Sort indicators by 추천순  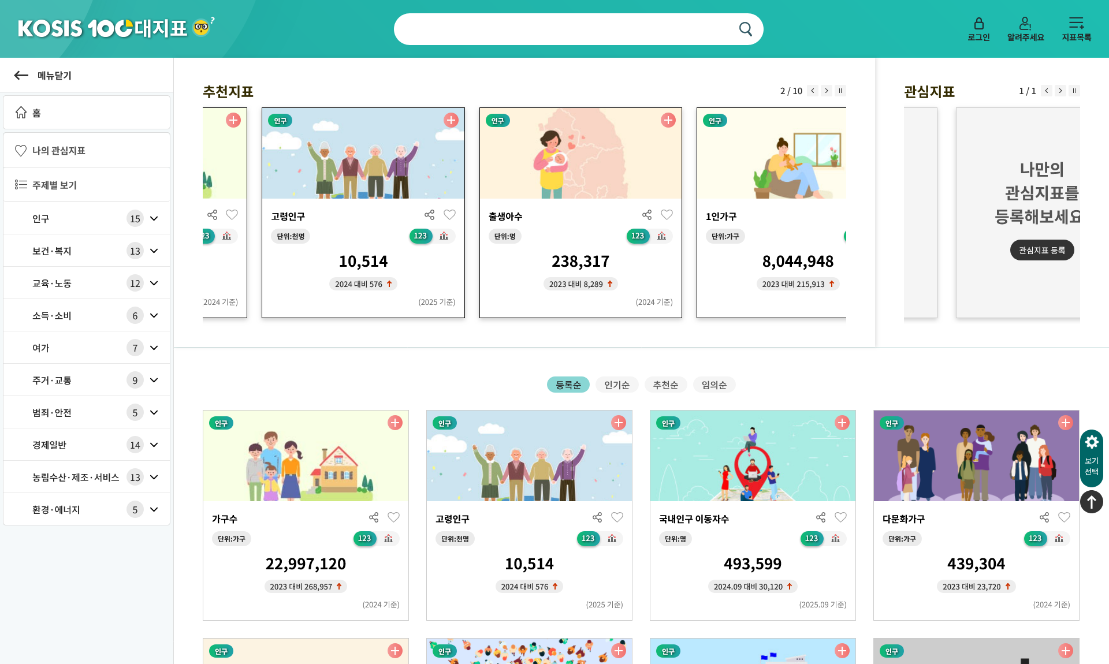665,385
